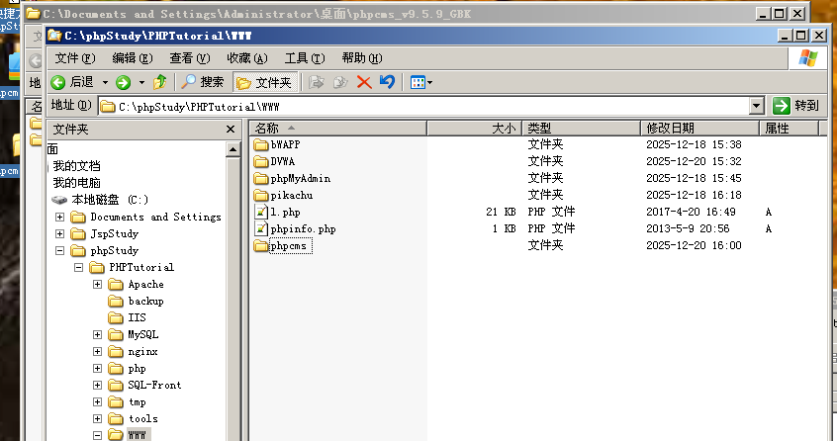Click the nginx folder icon in tree

click(116, 351)
